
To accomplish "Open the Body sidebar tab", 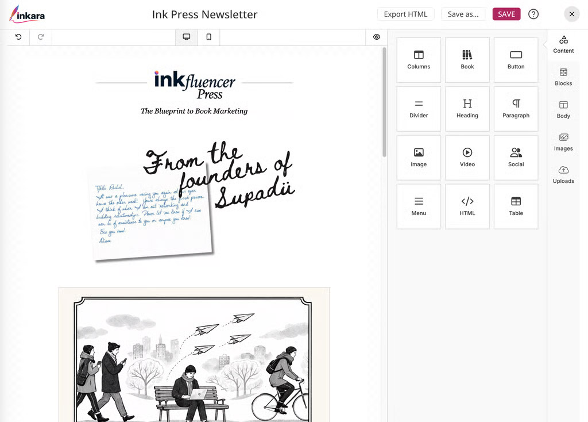I will (563, 110).
